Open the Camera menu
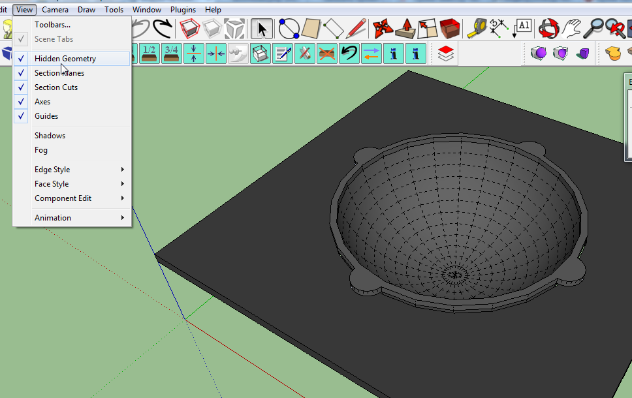632x398 pixels. tap(55, 10)
